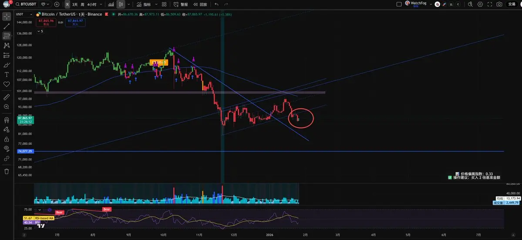This screenshot has height=240, width=522.
Task: Open the quick search magnifier icon
Action: point(470,4)
